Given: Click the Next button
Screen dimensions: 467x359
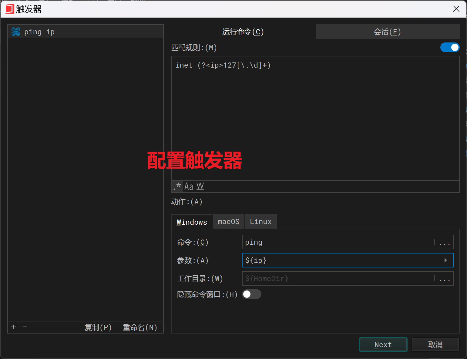Looking at the screenshot, I should coord(383,344).
